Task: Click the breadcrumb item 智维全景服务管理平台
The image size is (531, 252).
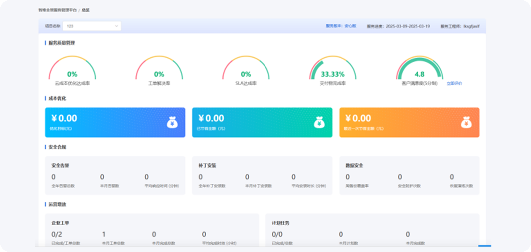Action: point(57,10)
